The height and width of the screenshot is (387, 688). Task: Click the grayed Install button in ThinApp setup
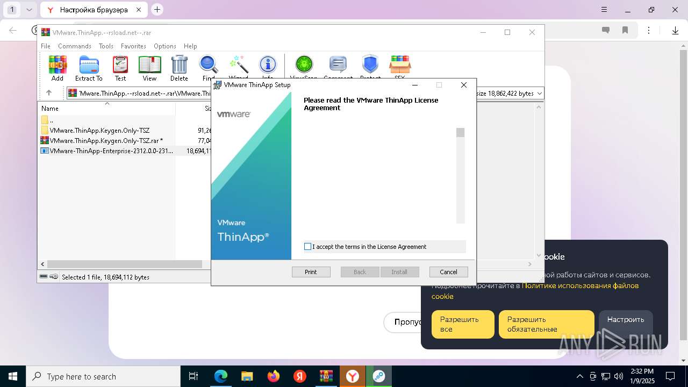[x=399, y=272]
